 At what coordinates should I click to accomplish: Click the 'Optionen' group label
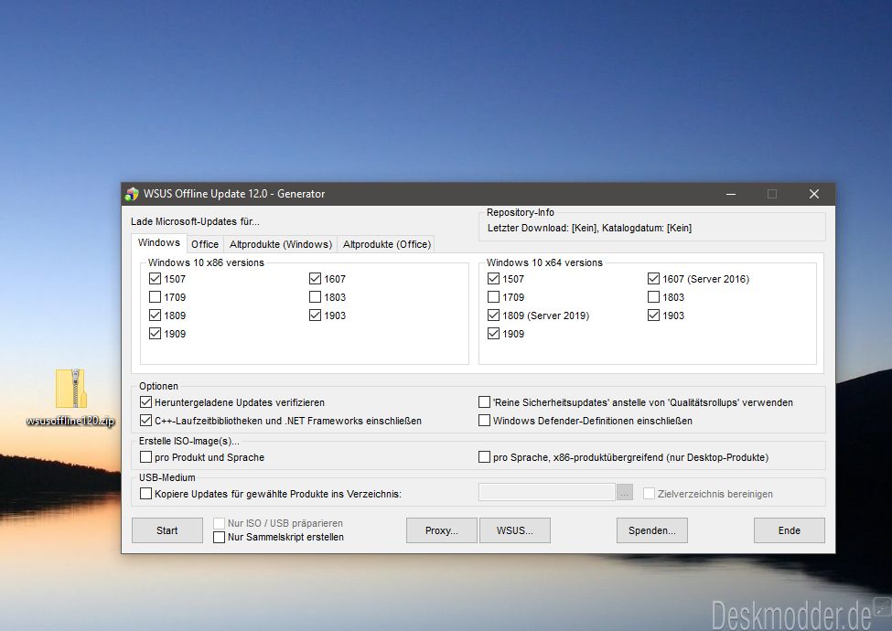point(158,386)
